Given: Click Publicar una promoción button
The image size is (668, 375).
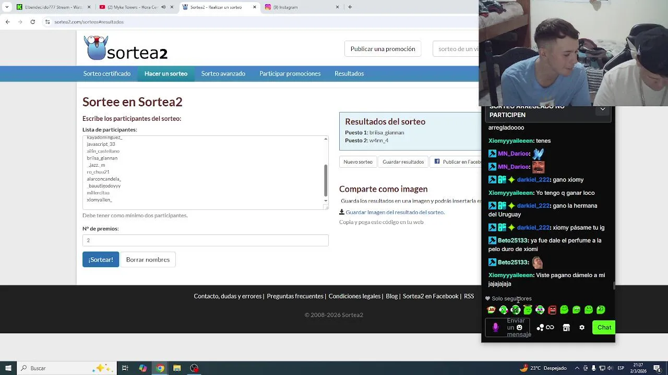Looking at the screenshot, I should [383, 48].
